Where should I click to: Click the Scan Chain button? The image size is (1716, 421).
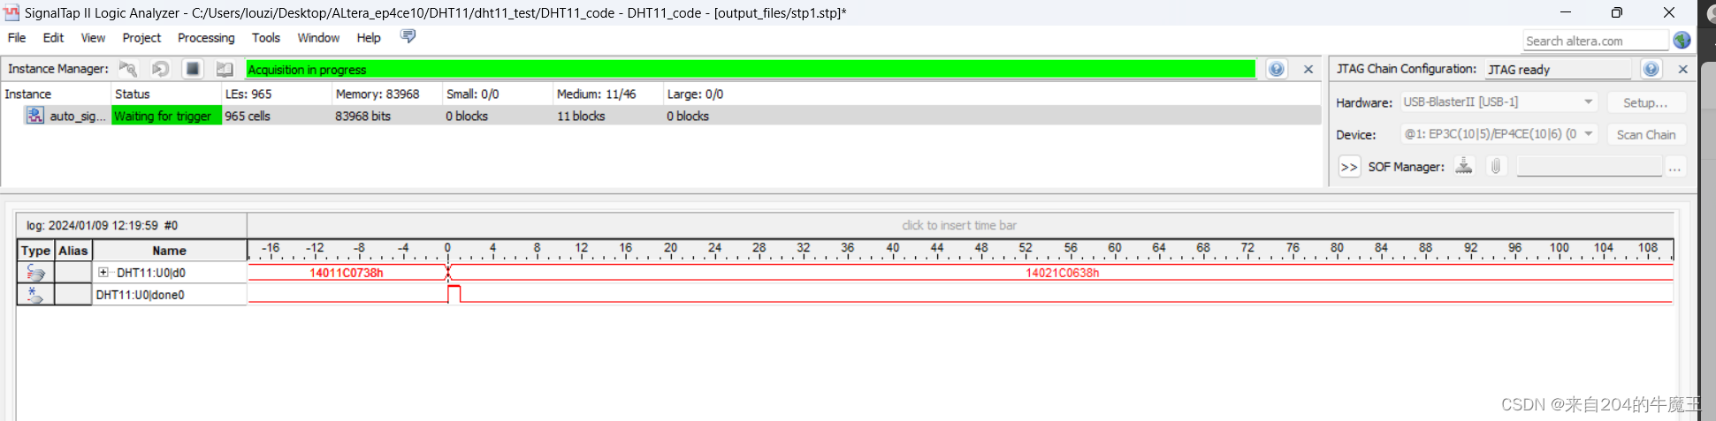pos(1645,134)
